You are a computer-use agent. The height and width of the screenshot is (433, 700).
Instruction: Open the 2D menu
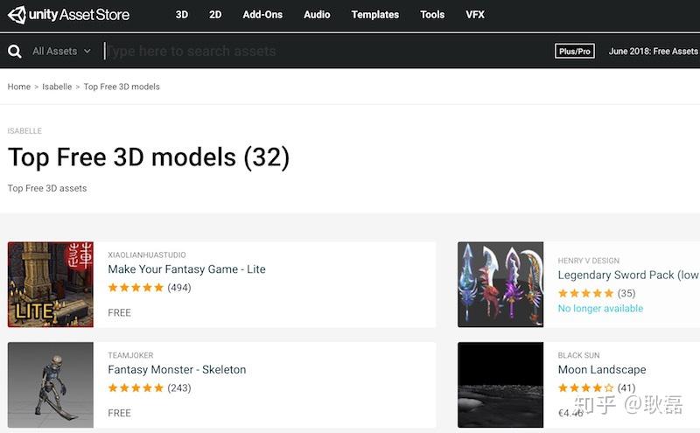point(215,15)
